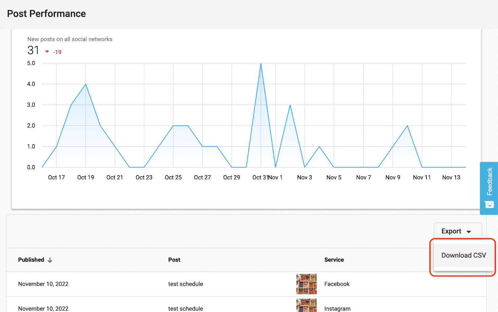The image size is (498, 312).
Task: Choose Download CSV from the menu
Action: point(463,255)
